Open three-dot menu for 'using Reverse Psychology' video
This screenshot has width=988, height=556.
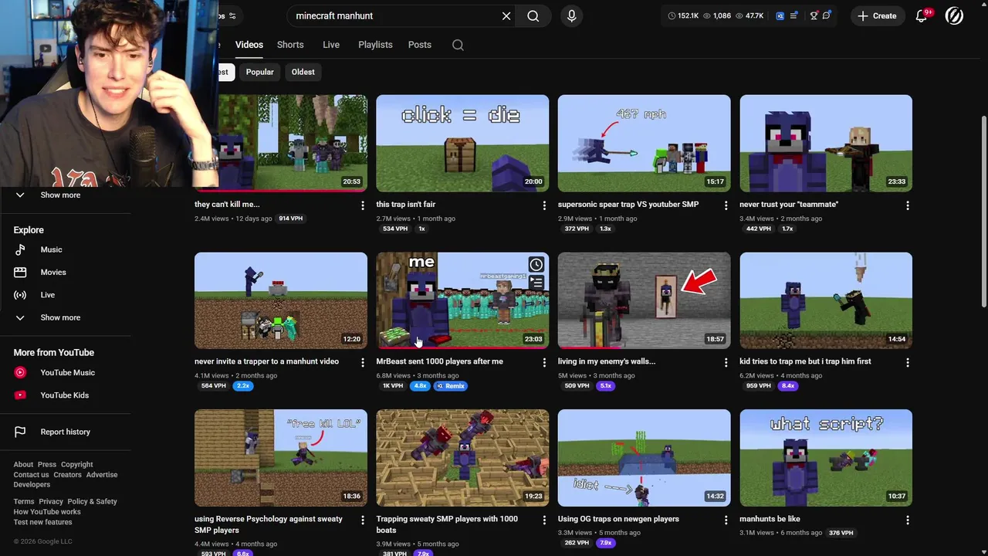click(x=363, y=520)
